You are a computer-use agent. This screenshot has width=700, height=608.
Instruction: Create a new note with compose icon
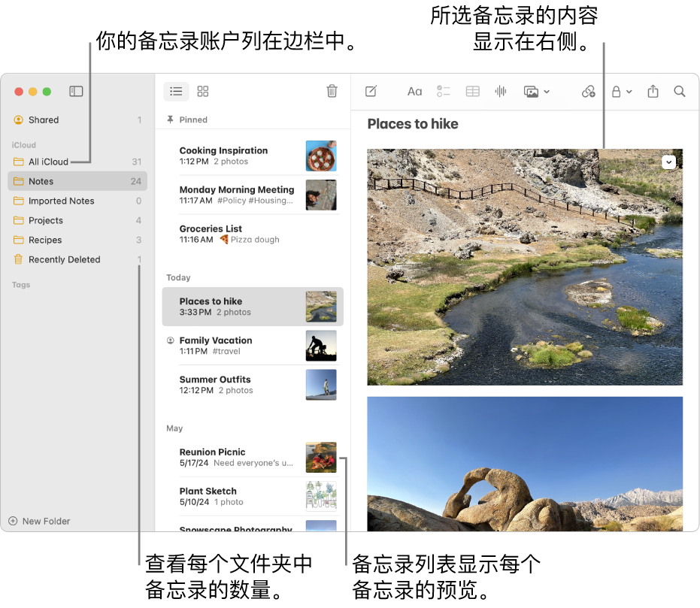point(371,92)
